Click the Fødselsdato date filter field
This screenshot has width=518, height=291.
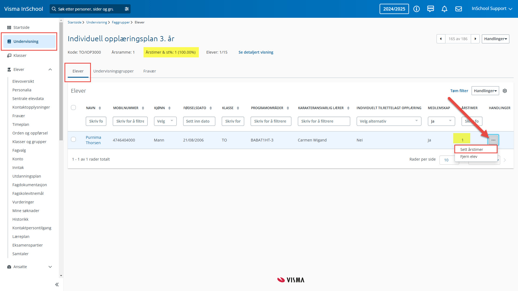pyautogui.click(x=199, y=121)
